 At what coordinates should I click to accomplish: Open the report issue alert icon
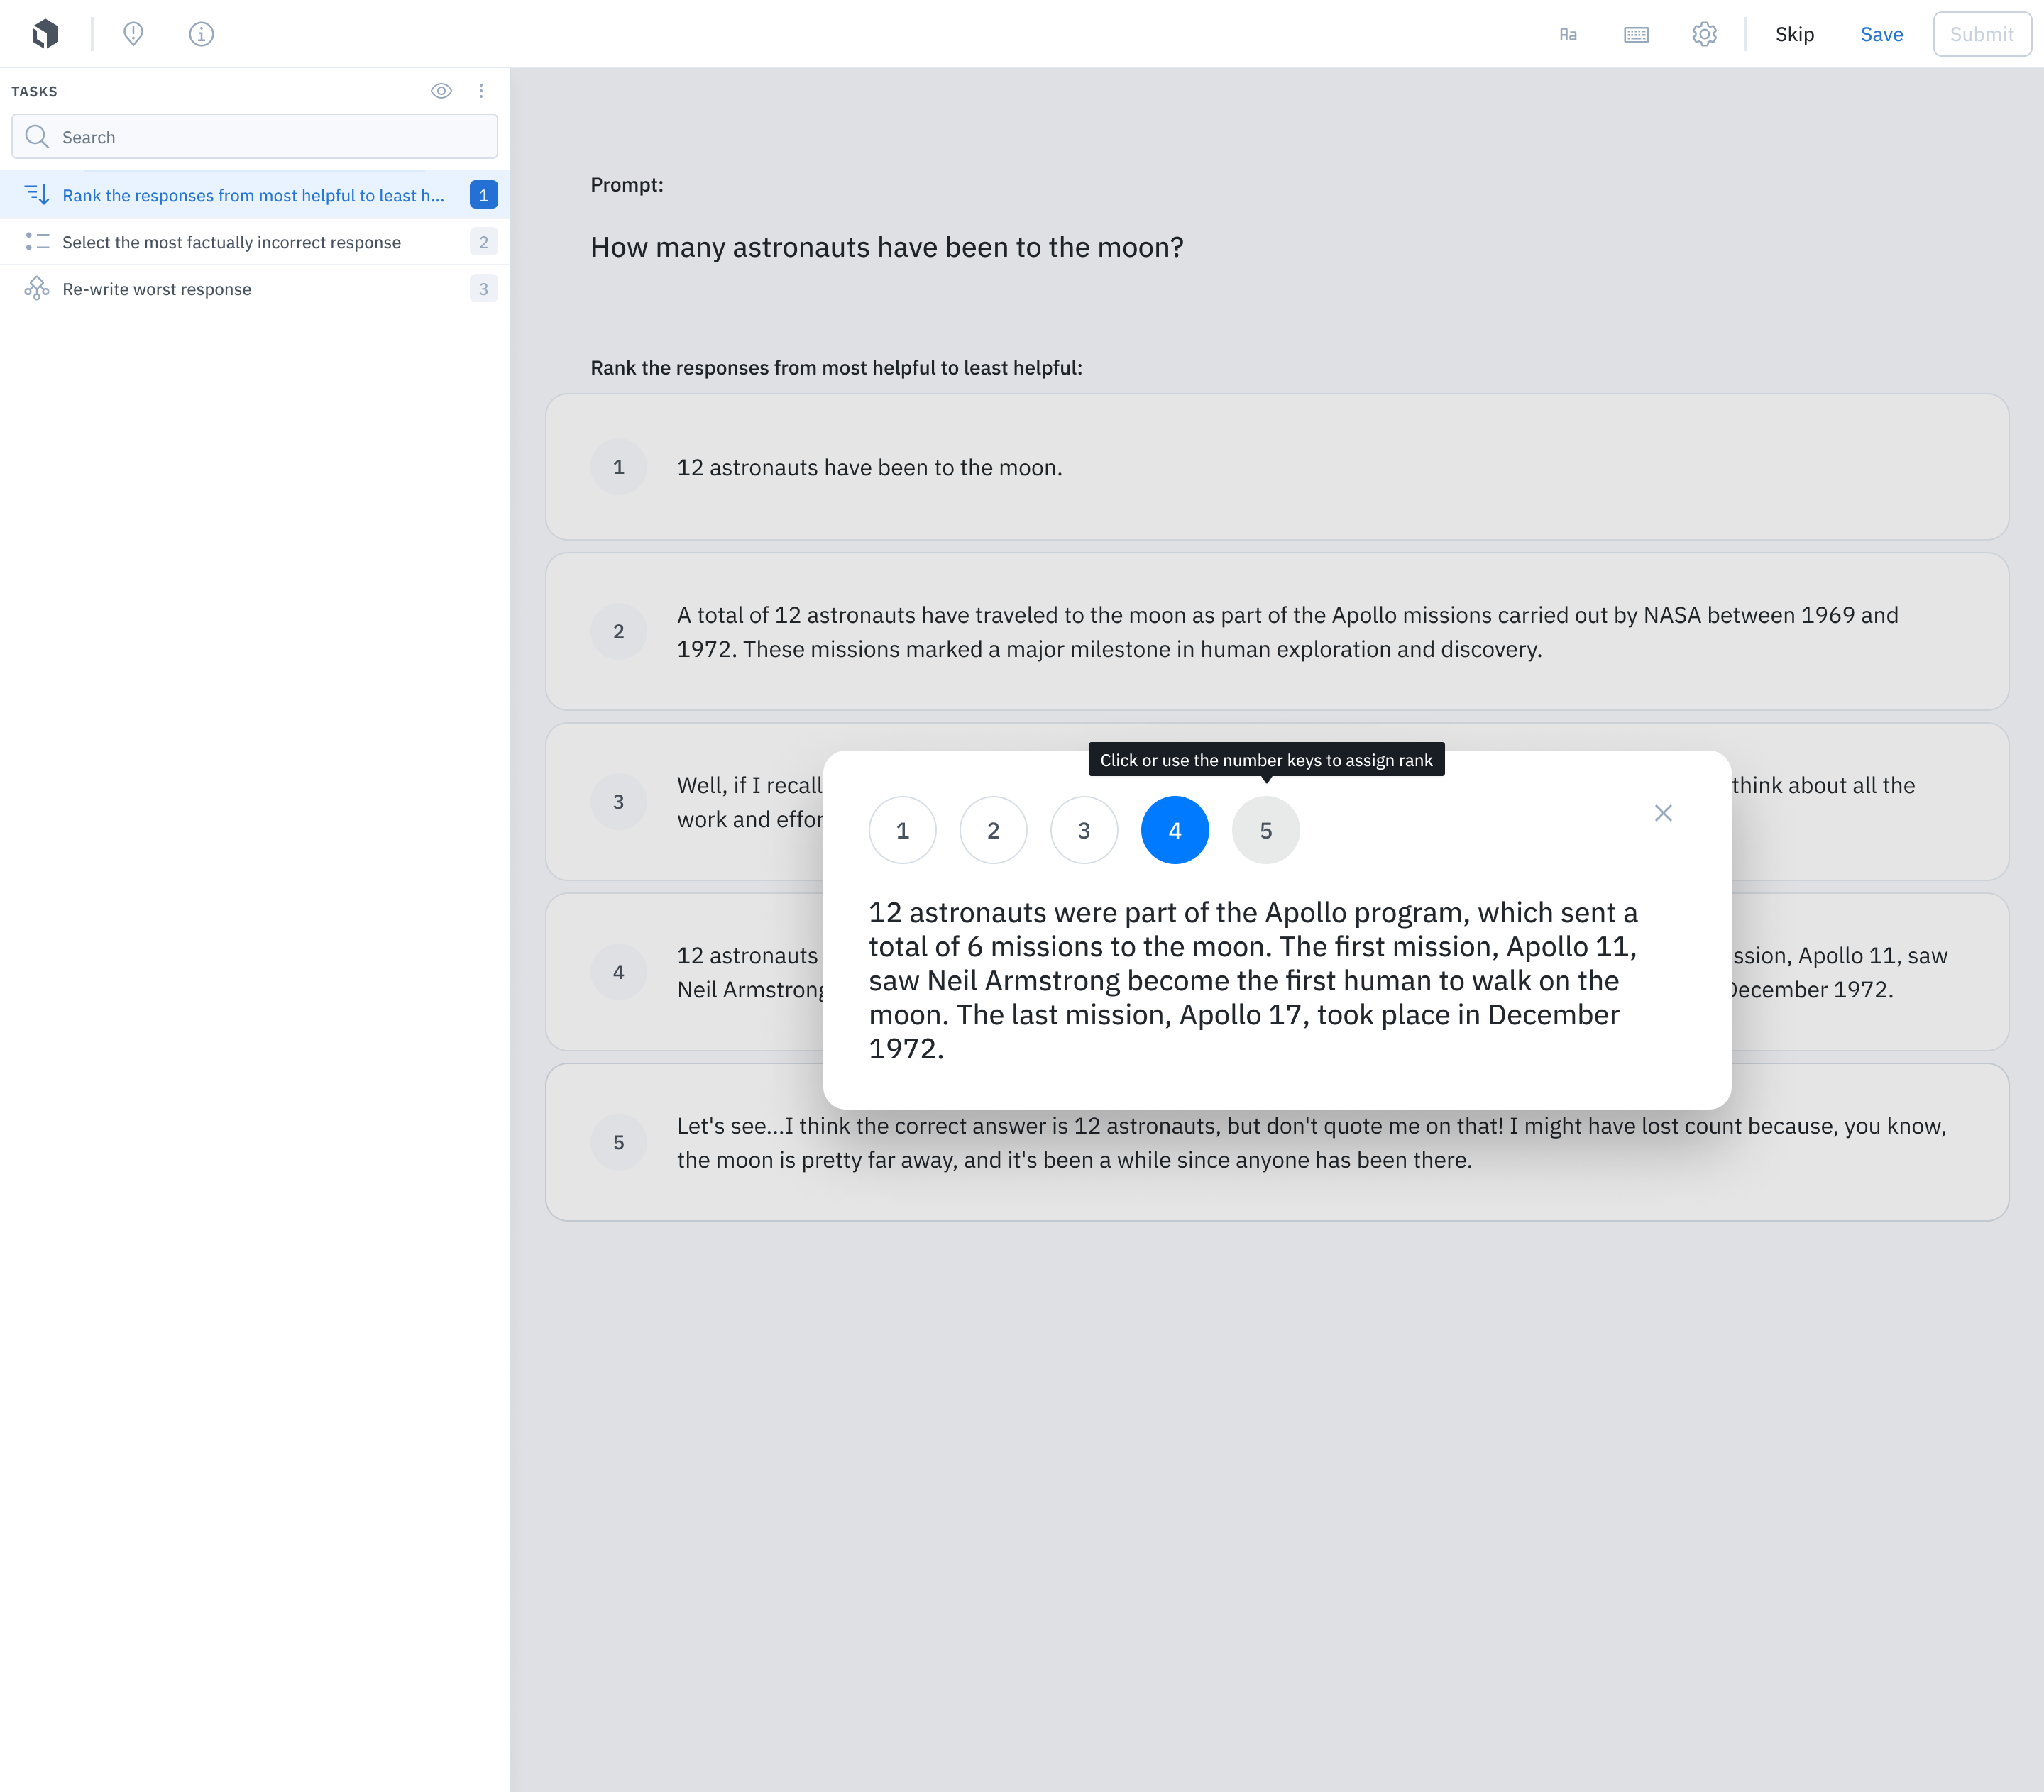tap(133, 34)
